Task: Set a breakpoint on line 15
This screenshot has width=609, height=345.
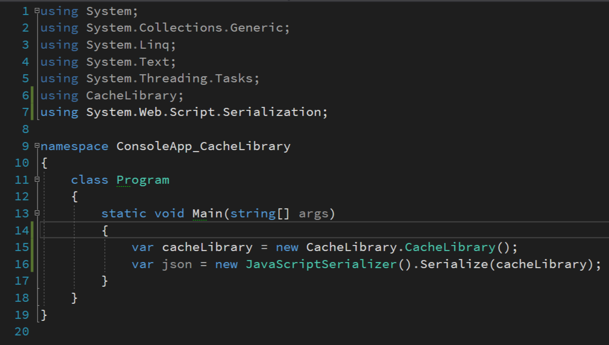Action: [8, 247]
